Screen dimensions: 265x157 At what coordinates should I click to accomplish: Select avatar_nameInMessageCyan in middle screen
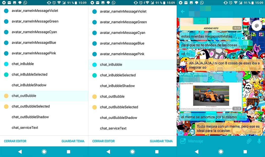coord(132,33)
